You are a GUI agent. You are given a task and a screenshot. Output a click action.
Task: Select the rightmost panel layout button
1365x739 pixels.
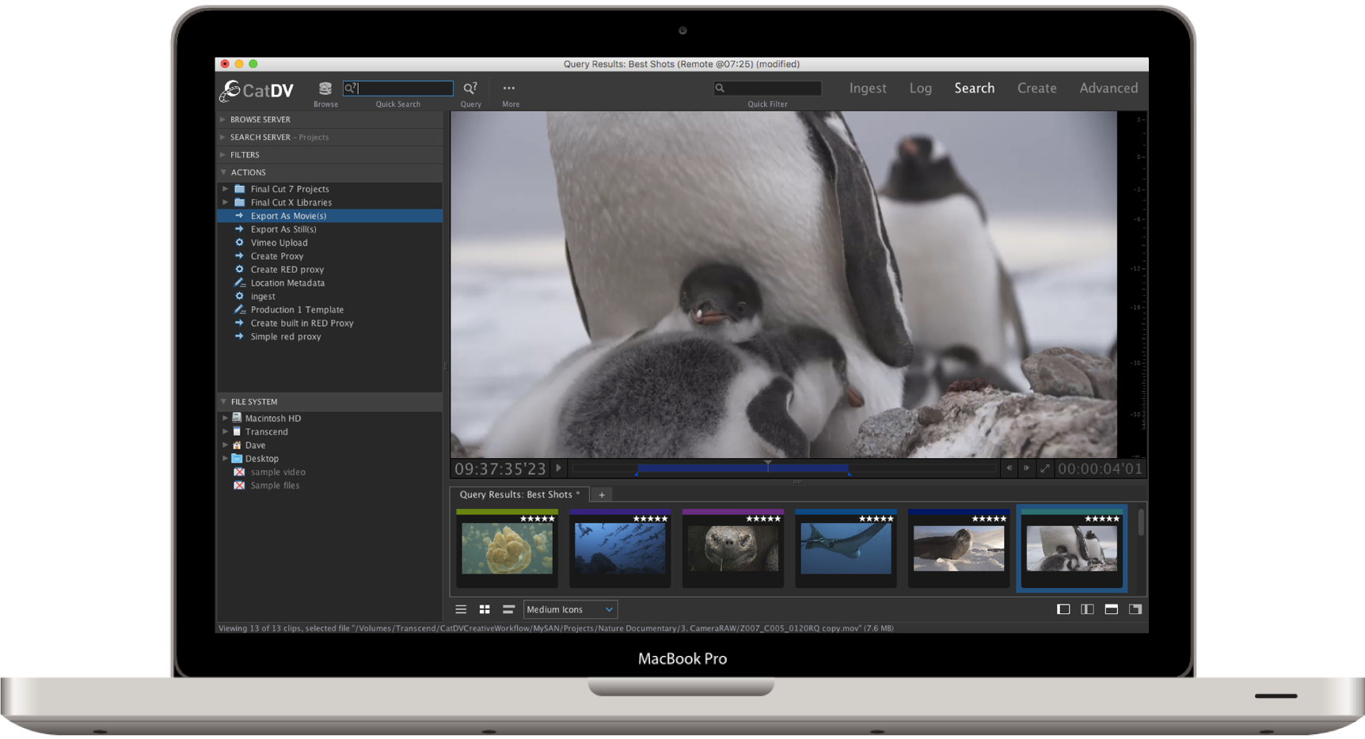click(x=1135, y=609)
